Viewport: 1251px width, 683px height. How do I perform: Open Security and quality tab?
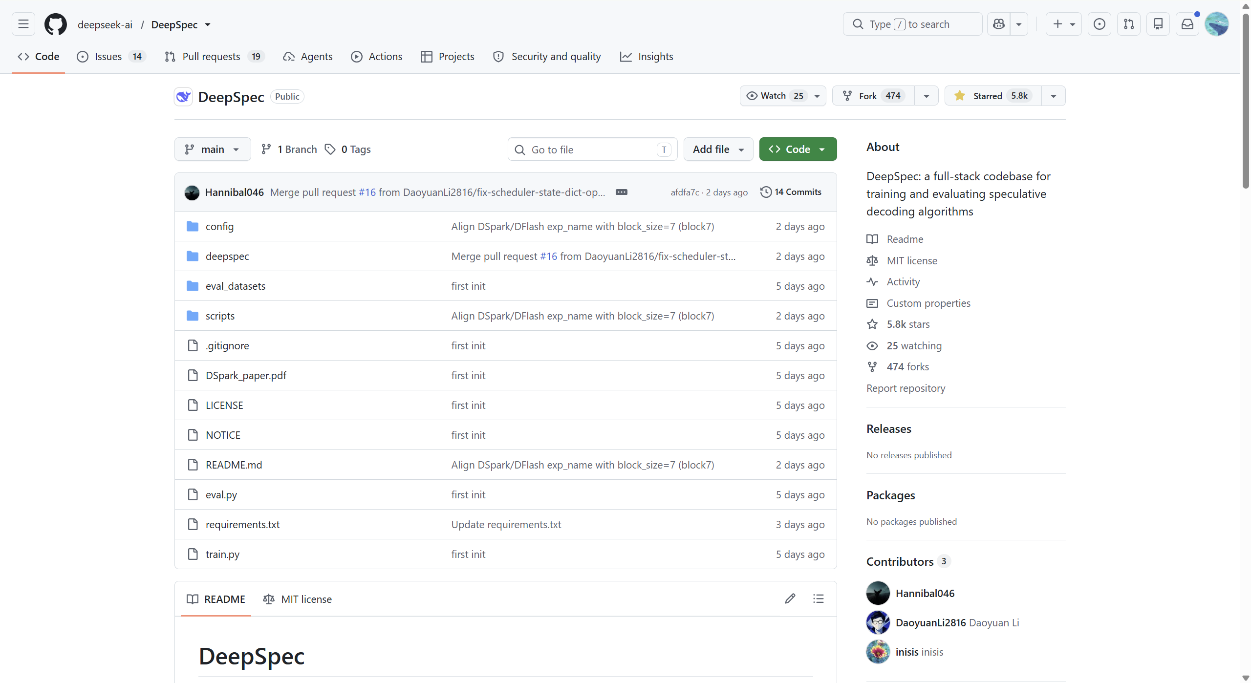click(x=547, y=57)
